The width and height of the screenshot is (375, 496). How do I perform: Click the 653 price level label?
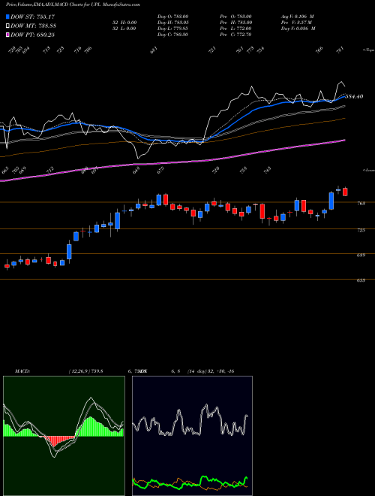click(x=362, y=280)
